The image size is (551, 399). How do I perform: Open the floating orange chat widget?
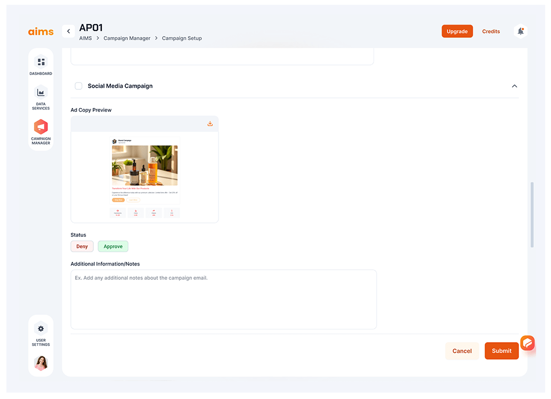(527, 343)
